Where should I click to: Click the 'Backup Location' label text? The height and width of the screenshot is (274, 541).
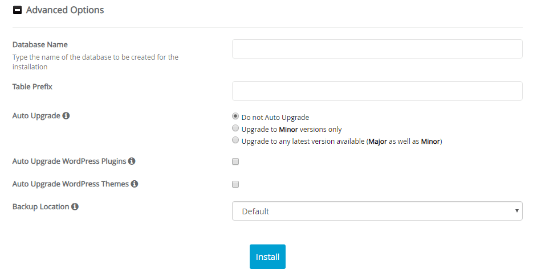coord(40,207)
